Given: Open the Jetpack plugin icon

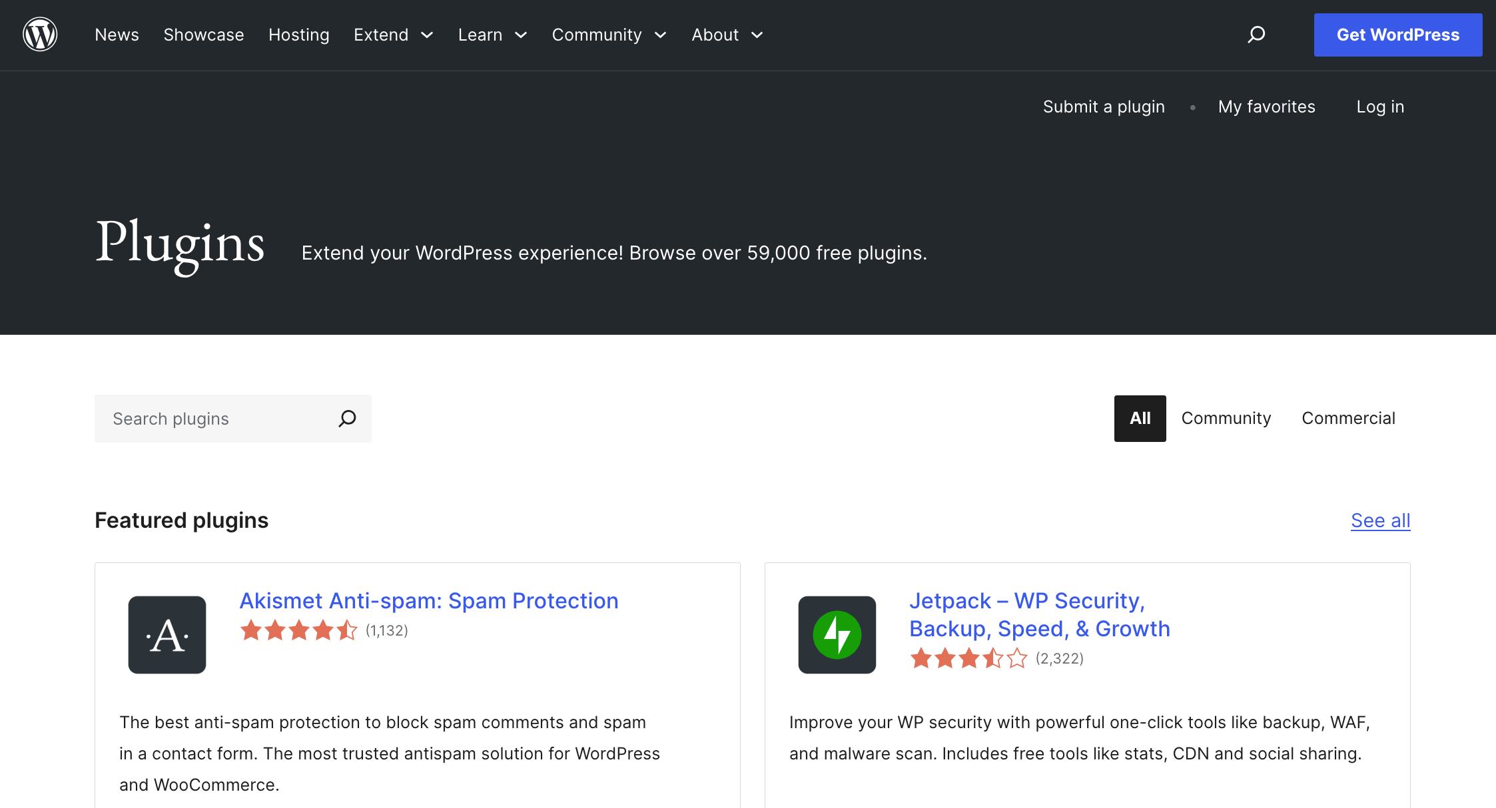Looking at the screenshot, I should point(837,635).
